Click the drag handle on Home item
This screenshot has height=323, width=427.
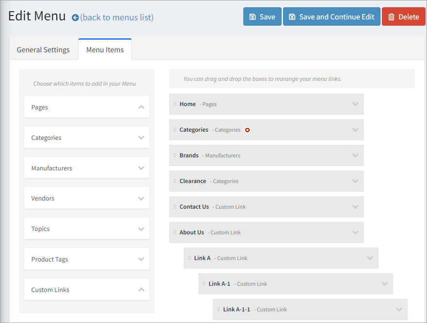[175, 104]
